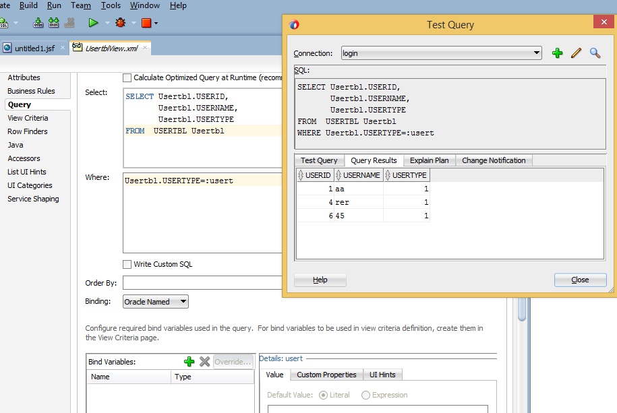Viewport: 617px width, 413px height.
Task: Select the Expression radio button
Action: tap(366, 395)
